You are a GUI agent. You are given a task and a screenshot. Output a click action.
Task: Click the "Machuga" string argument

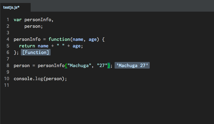coord(79,66)
